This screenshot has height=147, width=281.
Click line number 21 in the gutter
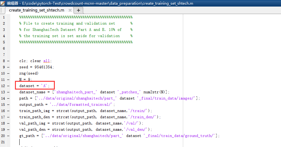(3, 142)
